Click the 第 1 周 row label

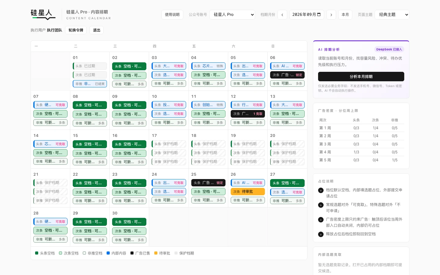325,128
